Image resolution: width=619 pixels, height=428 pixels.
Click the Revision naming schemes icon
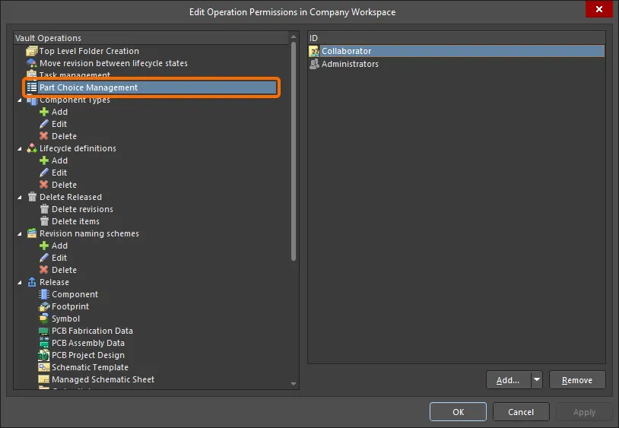coord(32,233)
